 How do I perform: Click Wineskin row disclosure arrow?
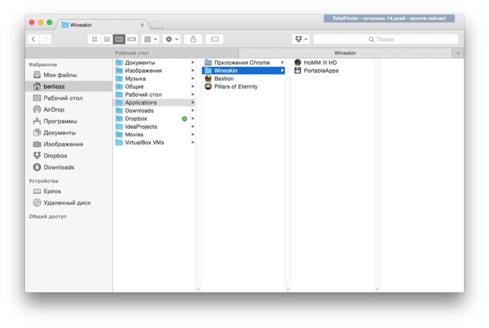[282, 71]
